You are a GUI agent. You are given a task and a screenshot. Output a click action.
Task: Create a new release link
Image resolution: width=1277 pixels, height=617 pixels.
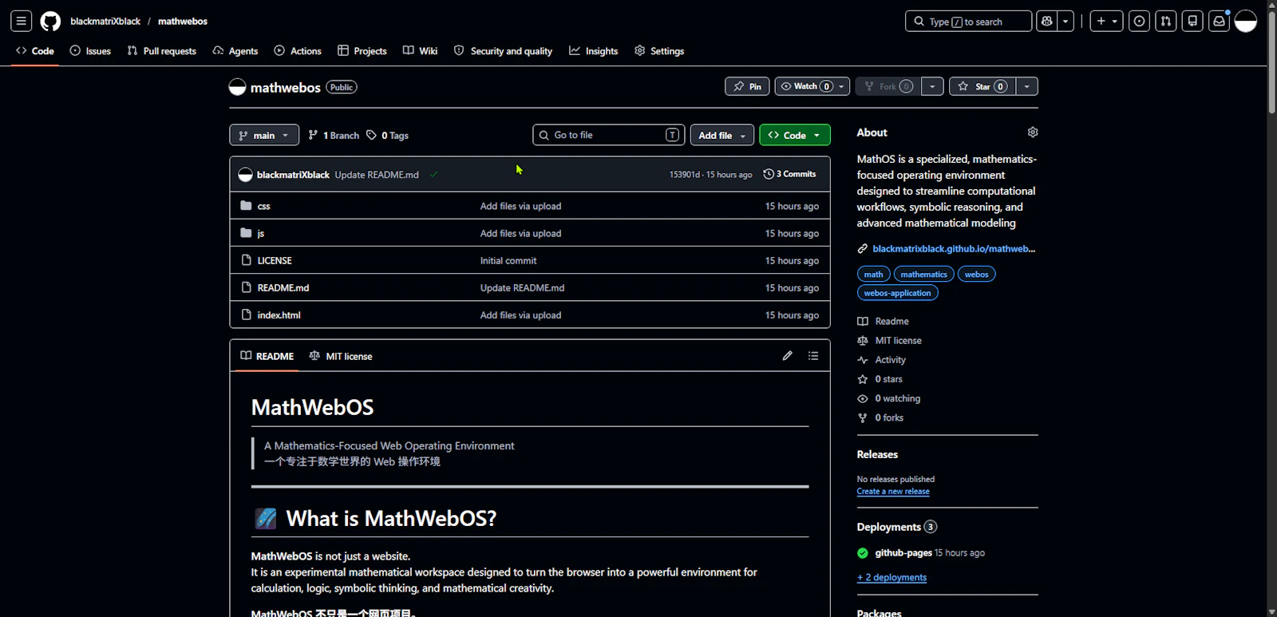893,492
